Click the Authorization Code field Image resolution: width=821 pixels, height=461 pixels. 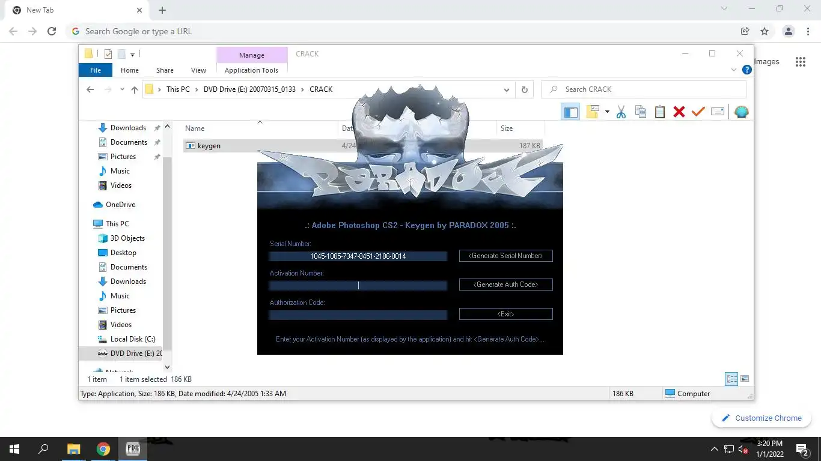358,315
